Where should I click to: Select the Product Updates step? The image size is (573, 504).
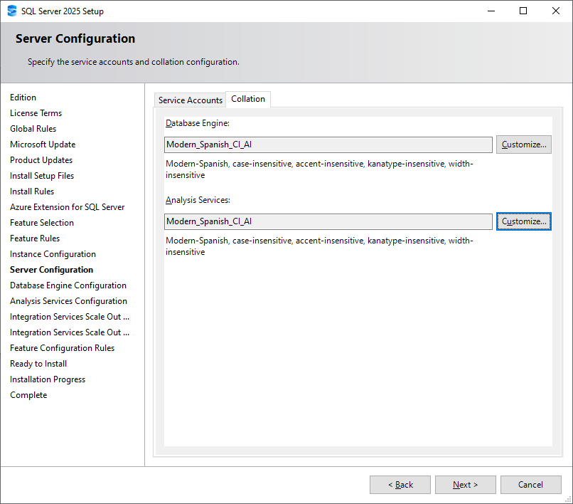tap(41, 160)
